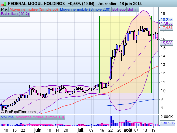
Task: Select the Boll inf legend label
Action: tap(133, 10)
